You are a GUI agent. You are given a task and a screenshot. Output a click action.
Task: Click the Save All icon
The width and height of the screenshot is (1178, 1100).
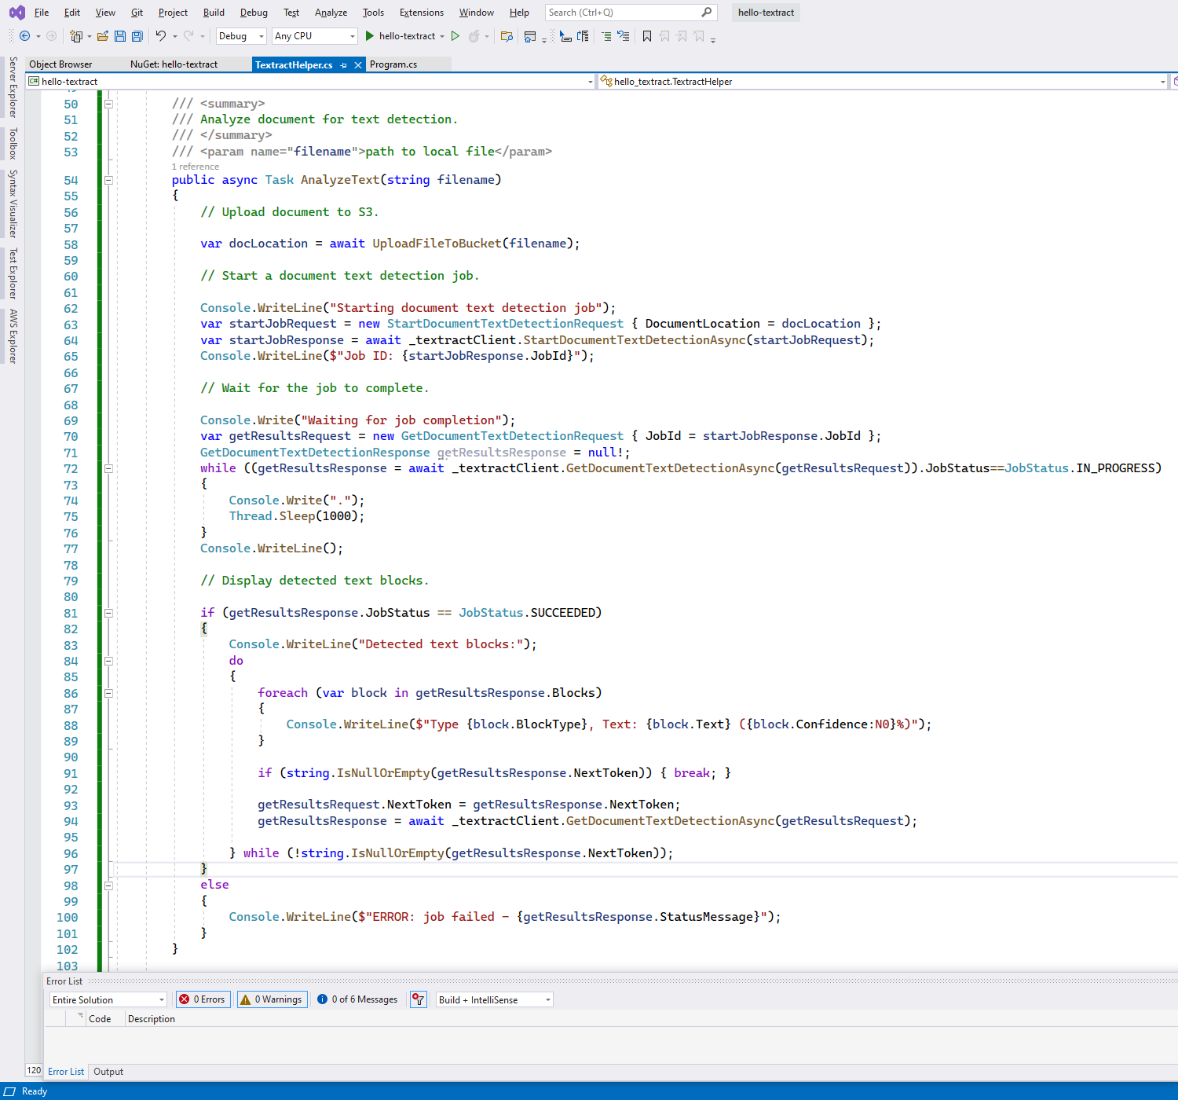pos(137,36)
